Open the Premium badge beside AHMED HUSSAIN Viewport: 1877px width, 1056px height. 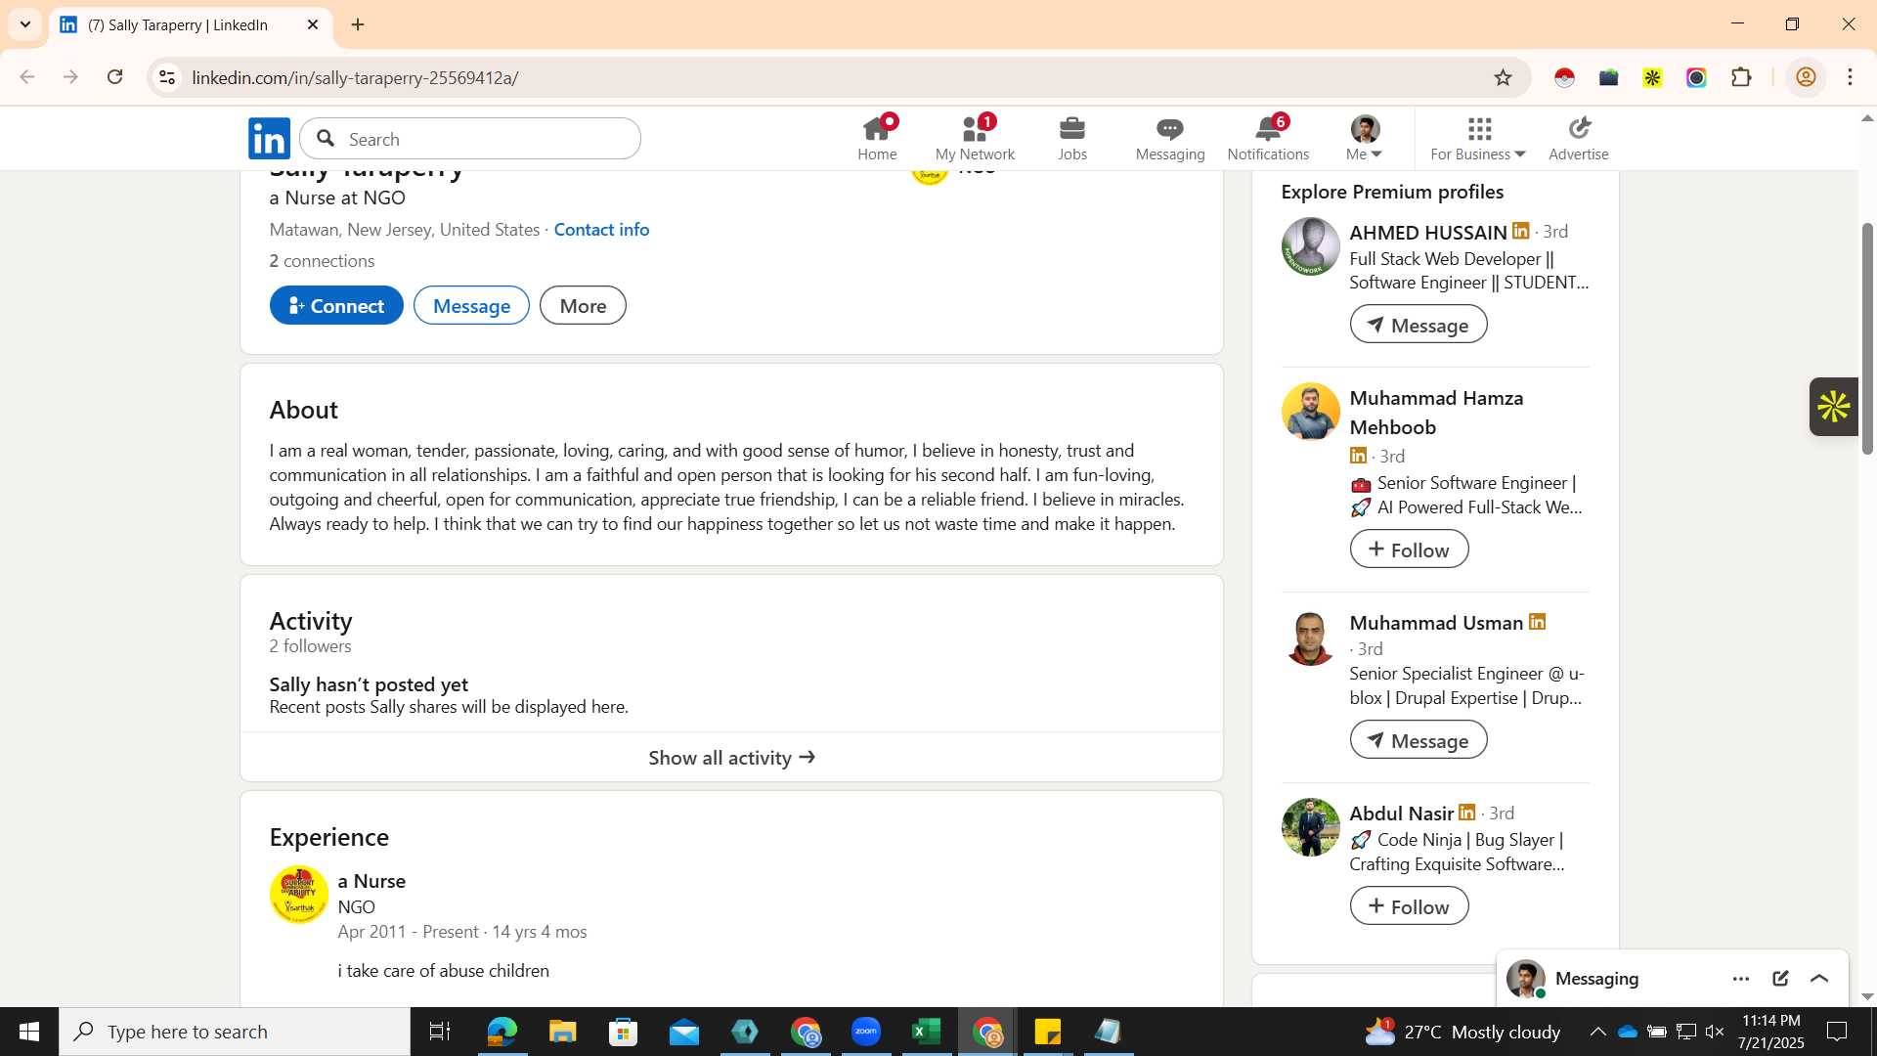pos(1520,231)
